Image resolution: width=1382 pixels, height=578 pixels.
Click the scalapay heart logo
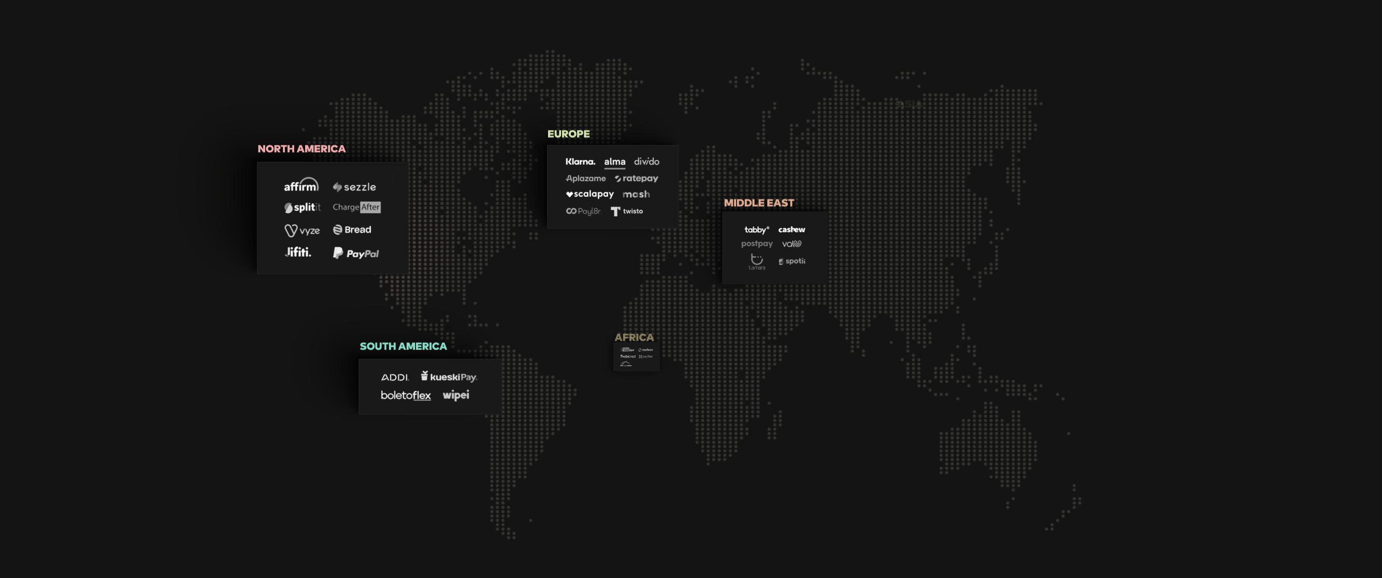click(590, 194)
